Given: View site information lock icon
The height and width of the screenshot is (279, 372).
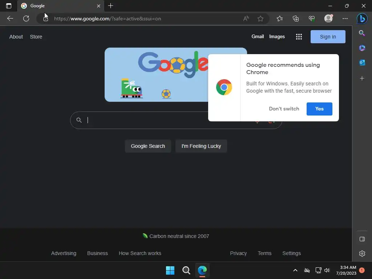Looking at the screenshot, I should [x=46, y=19].
